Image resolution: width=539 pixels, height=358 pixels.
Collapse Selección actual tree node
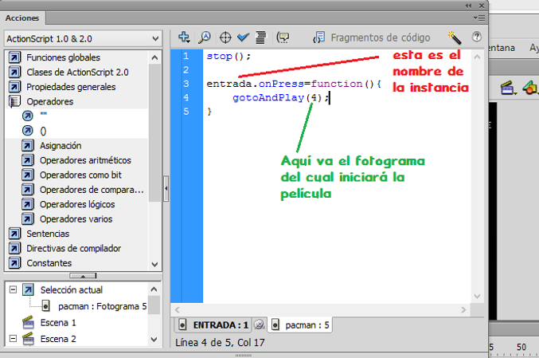coord(13,289)
